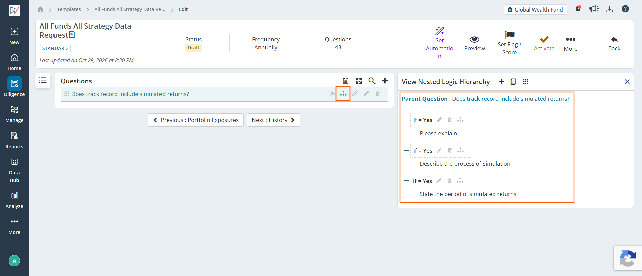Delete the 'Describe the process of simulation' condition
Image resolution: width=642 pixels, height=276 pixels.
point(450,150)
